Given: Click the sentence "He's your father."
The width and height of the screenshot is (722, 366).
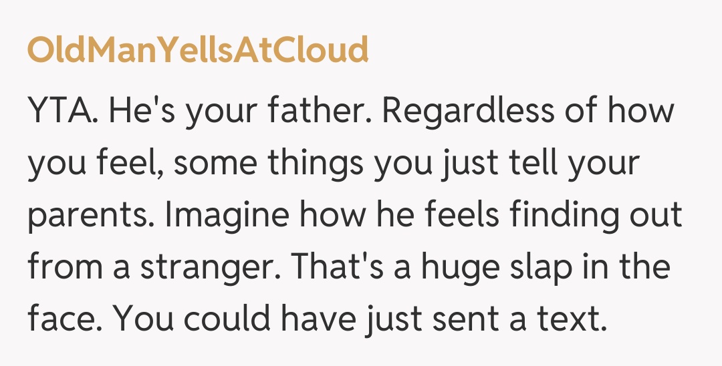Looking at the screenshot, I should 239,111.
